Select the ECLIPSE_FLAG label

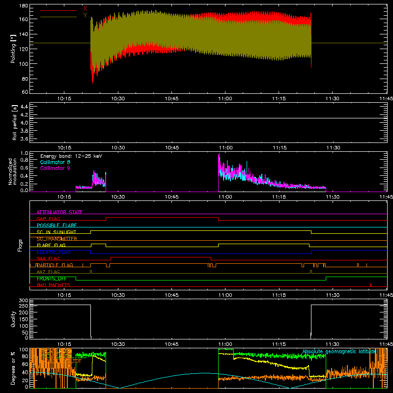(54, 252)
